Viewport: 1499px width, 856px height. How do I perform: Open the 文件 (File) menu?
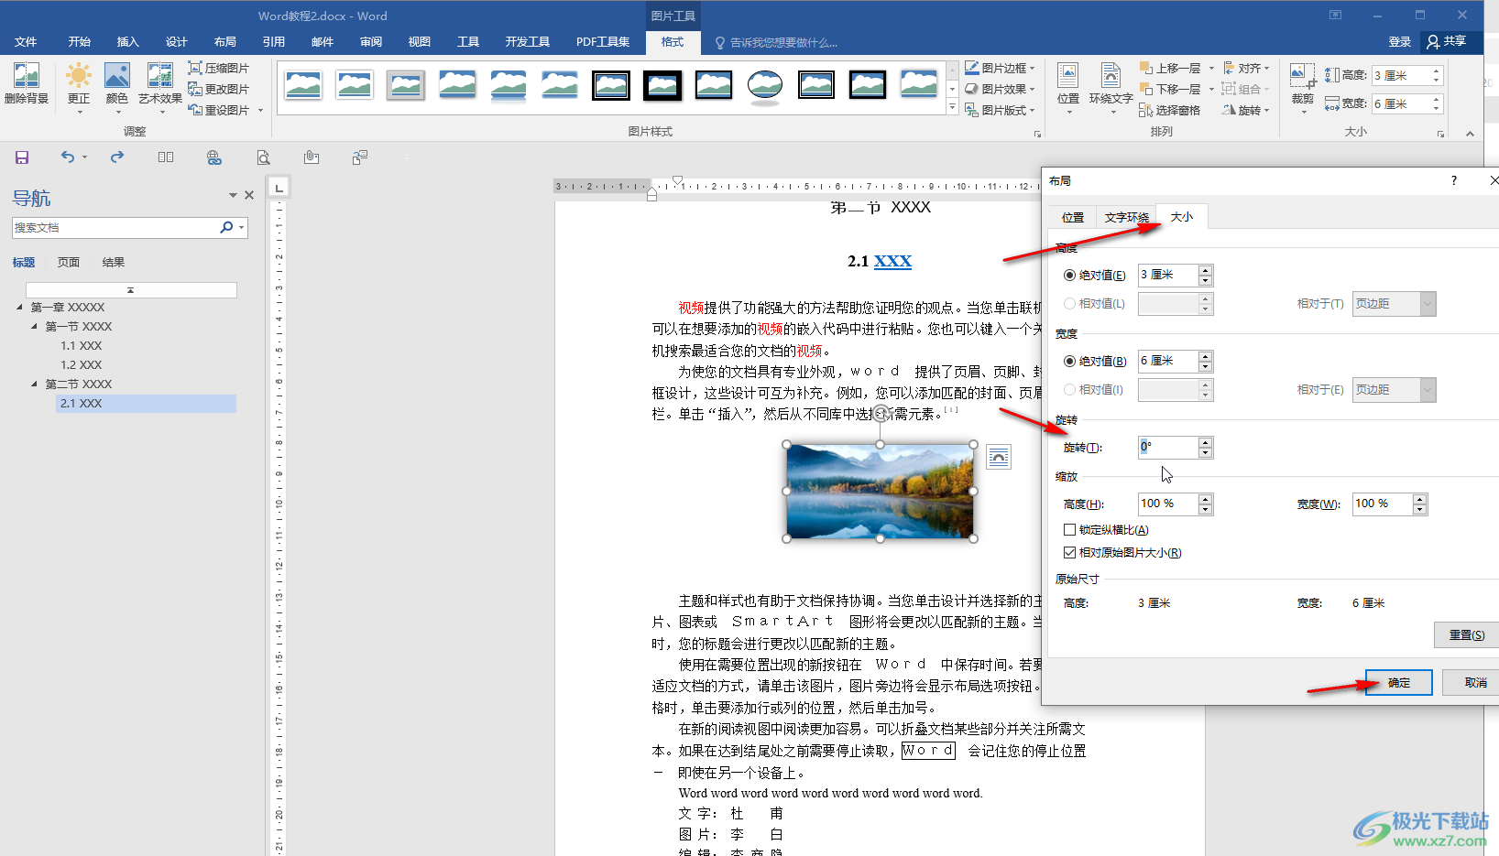pos(26,42)
